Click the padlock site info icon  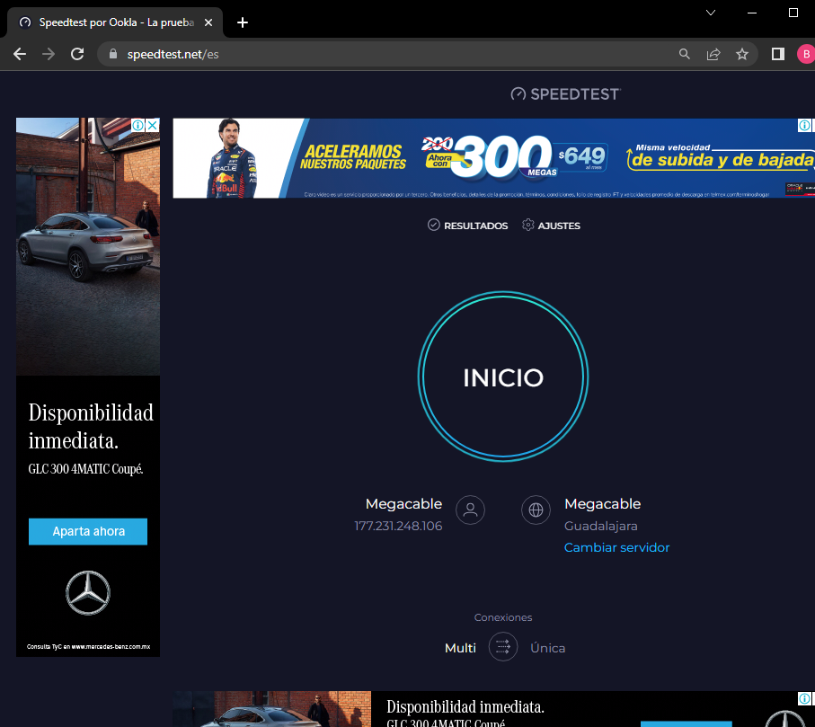pos(113,54)
